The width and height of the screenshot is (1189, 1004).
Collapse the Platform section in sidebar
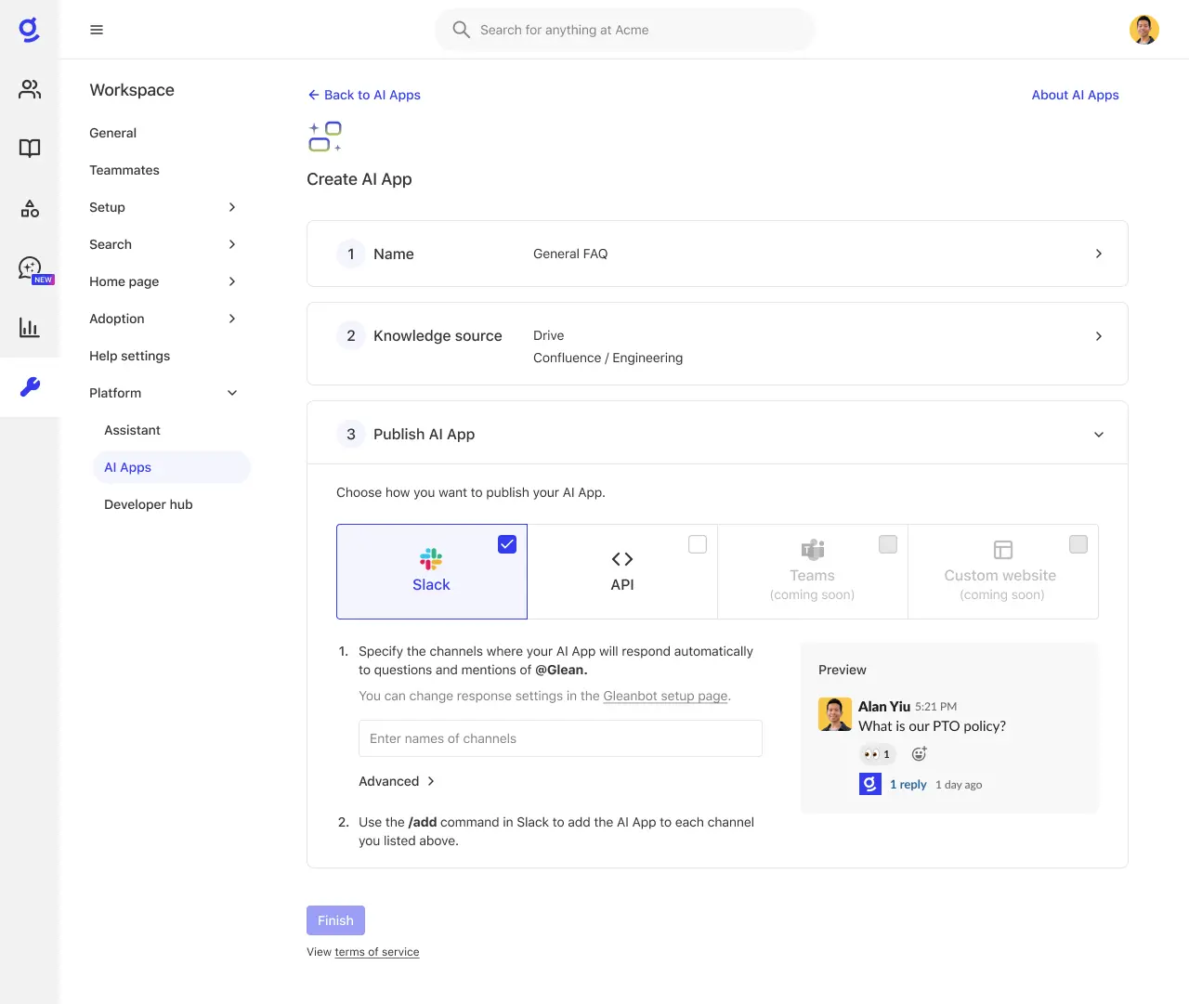pyautogui.click(x=231, y=392)
